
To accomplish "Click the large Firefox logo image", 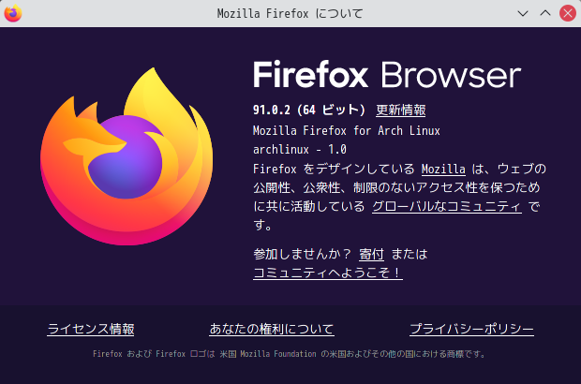I will [127, 156].
